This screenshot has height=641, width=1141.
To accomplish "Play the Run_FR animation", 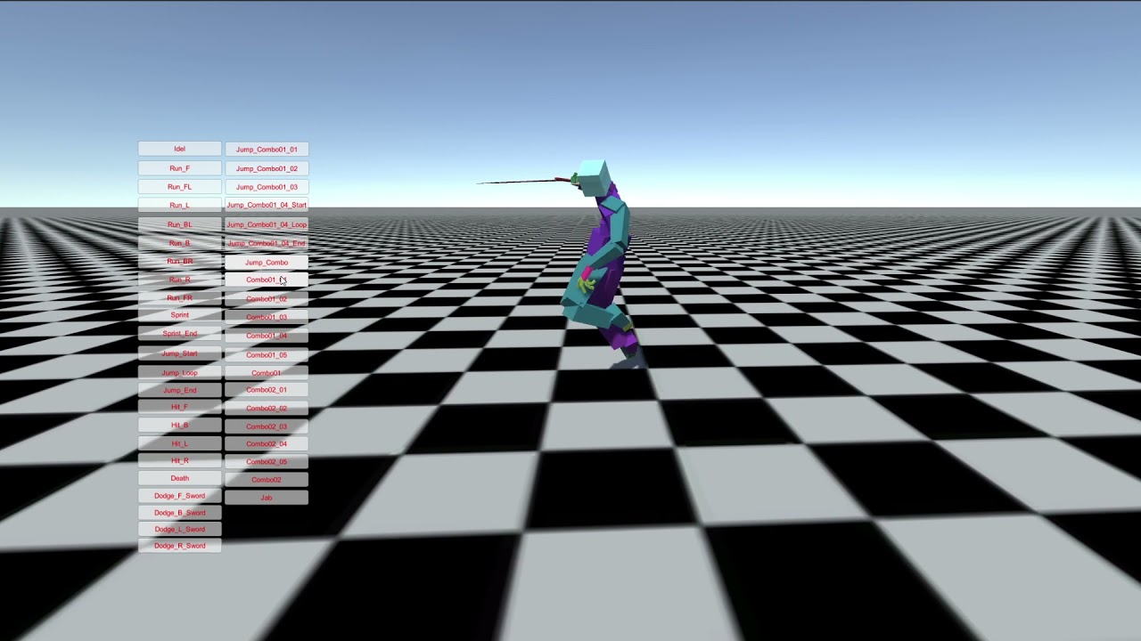I will 179,298.
